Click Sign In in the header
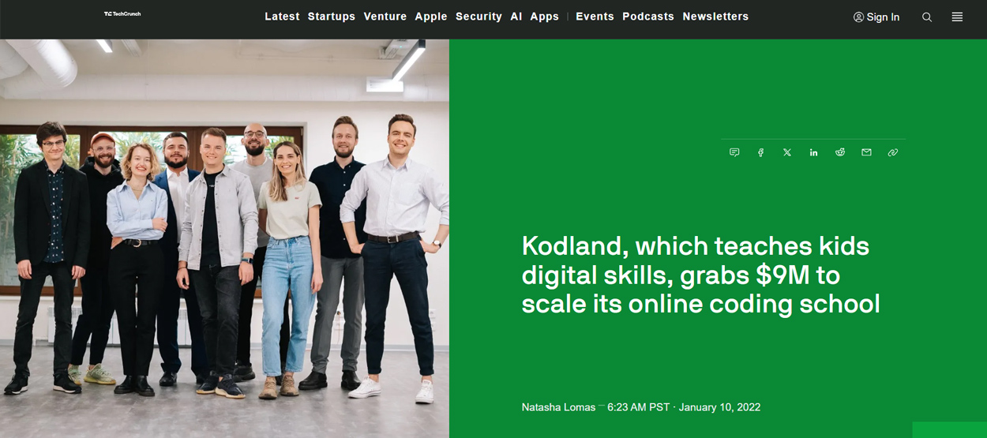987x438 pixels. [x=876, y=17]
